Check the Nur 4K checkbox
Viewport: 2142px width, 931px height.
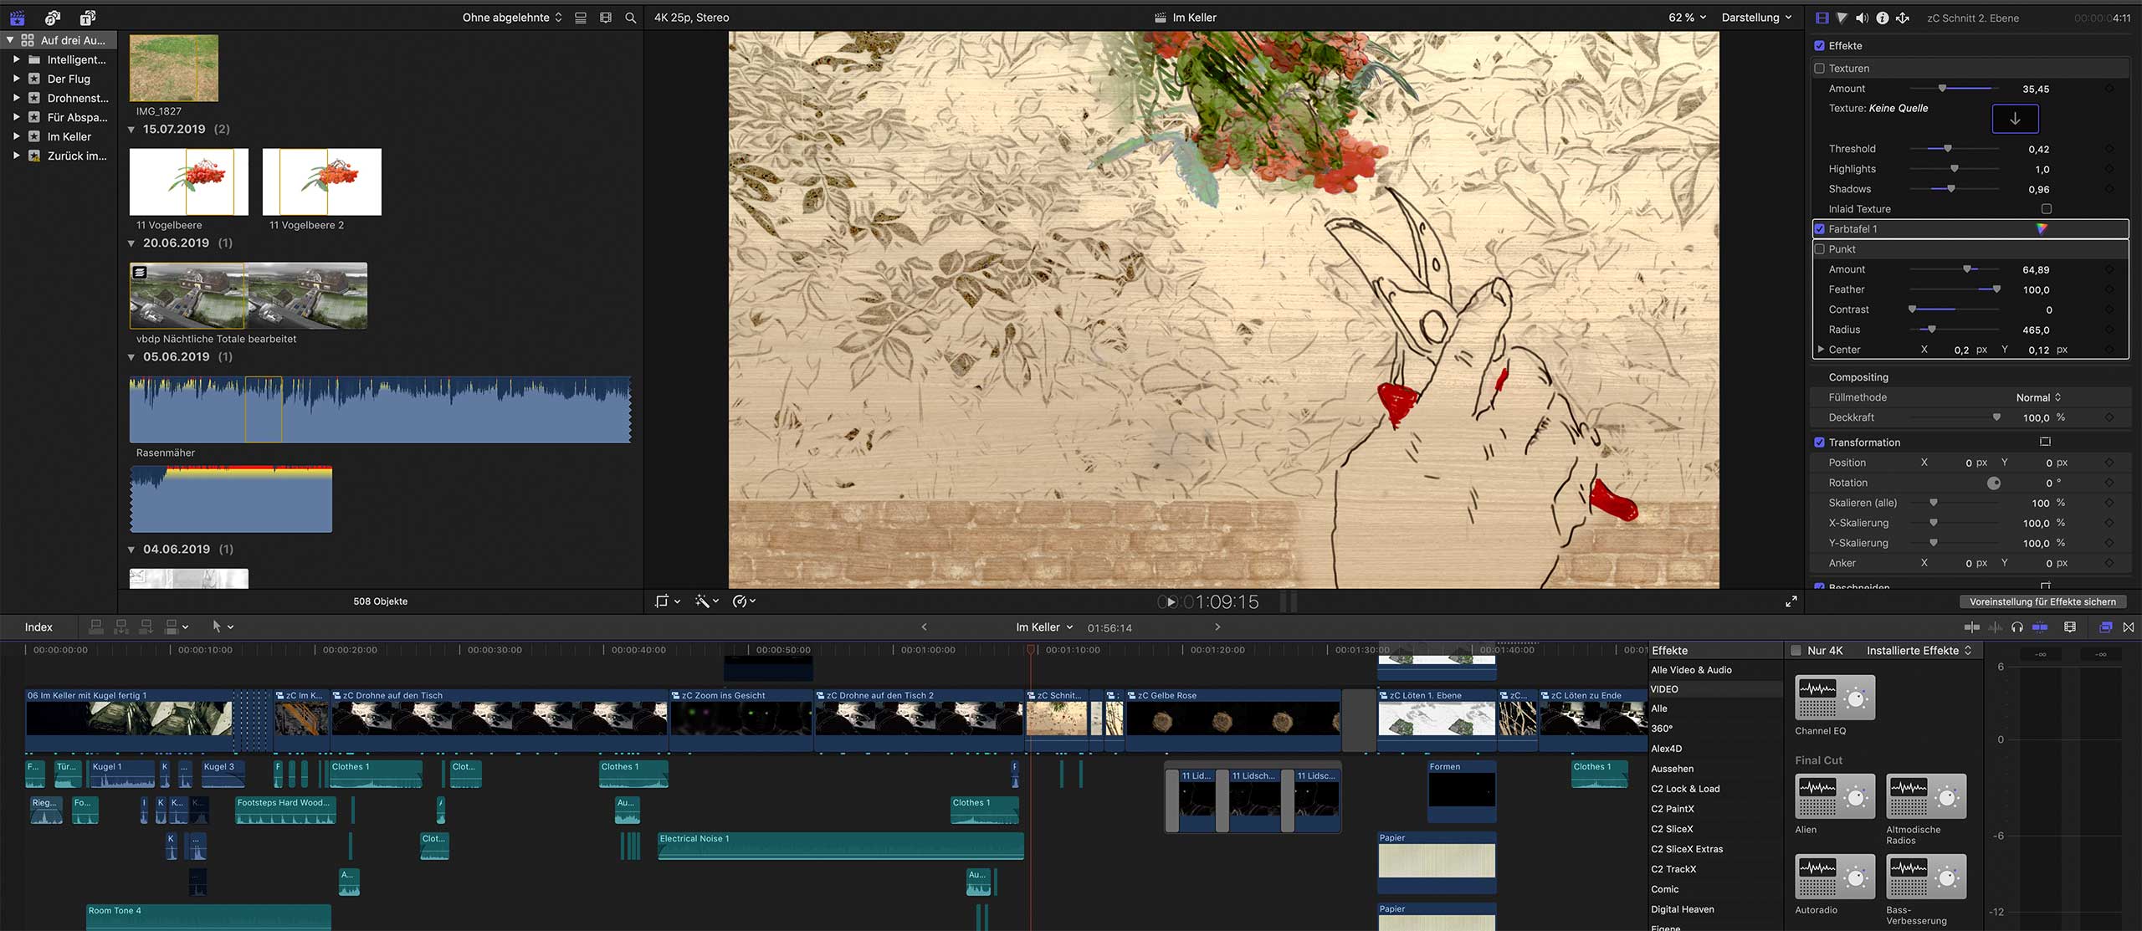click(1796, 650)
